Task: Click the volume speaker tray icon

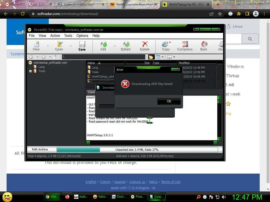Action: click(x=224, y=197)
